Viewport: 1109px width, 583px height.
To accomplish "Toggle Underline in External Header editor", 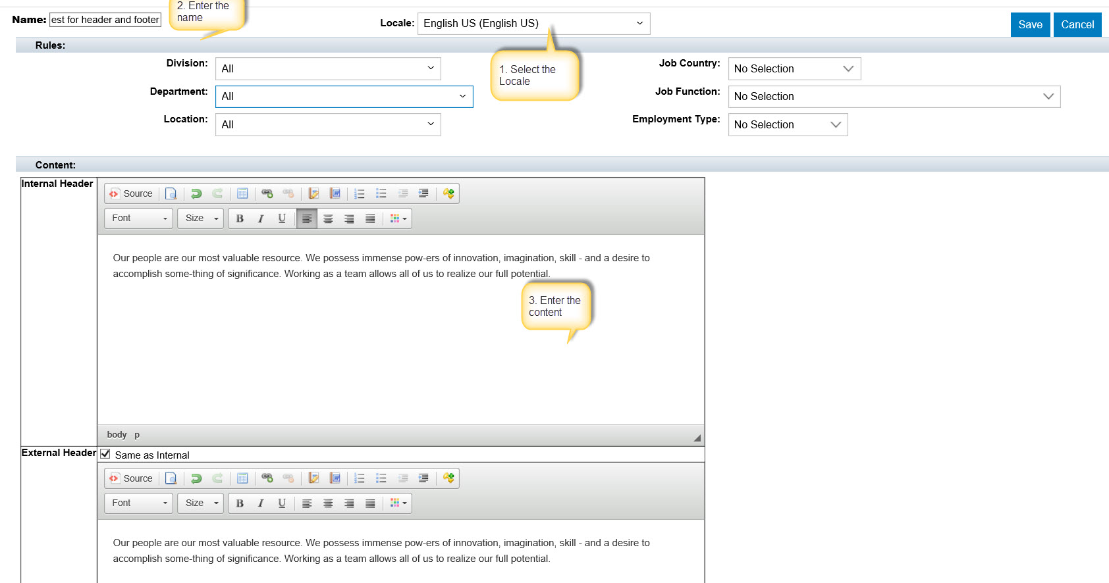I will coord(282,503).
